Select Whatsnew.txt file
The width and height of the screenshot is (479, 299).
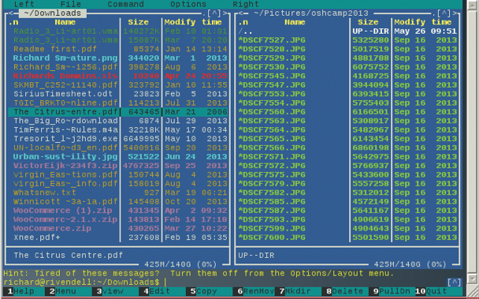(x=118, y=192)
